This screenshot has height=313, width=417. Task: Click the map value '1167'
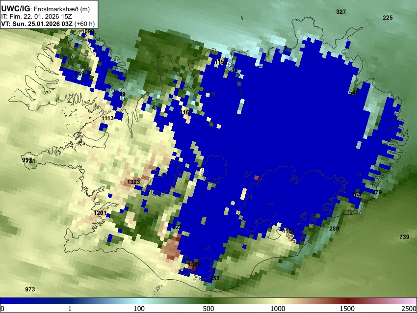point(186,112)
